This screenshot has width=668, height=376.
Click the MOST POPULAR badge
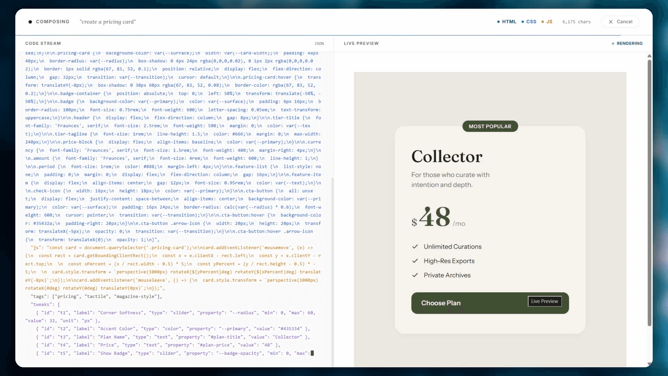click(490, 126)
